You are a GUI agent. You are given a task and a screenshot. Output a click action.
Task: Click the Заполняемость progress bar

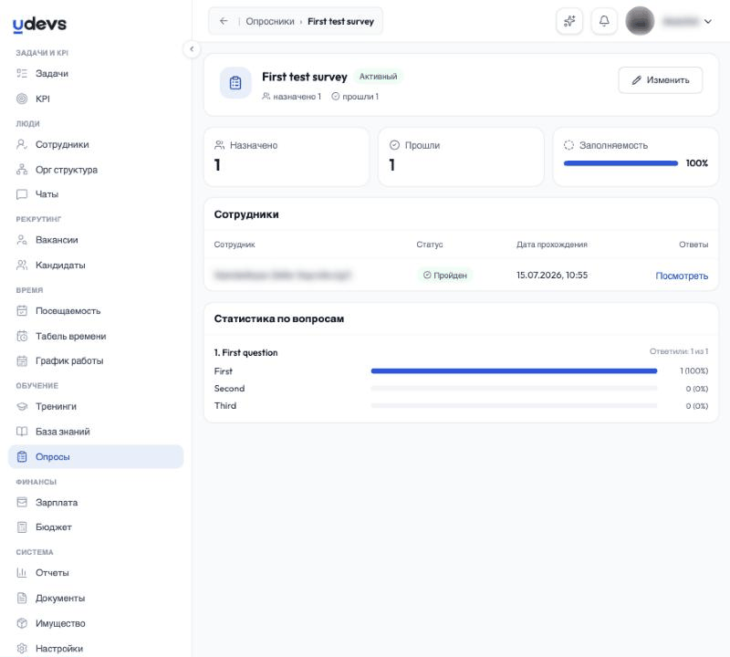[x=620, y=163]
